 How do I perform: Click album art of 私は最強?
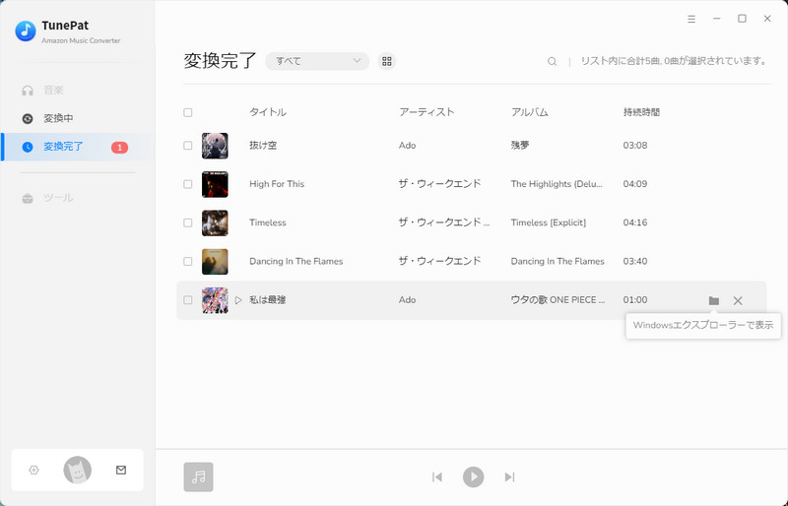[x=215, y=300]
